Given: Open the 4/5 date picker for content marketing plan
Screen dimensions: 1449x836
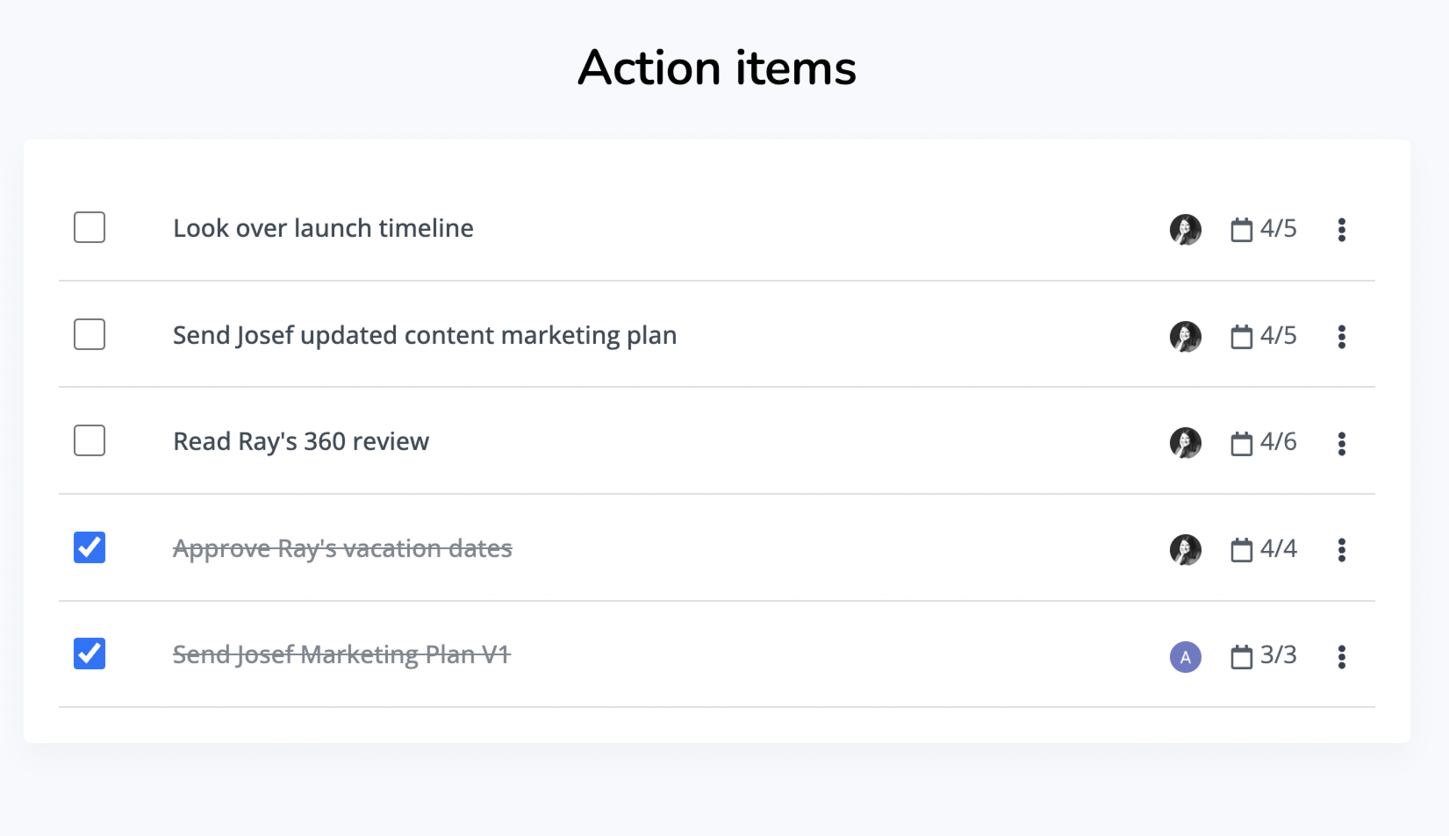Looking at the screenshot, I should 1263,335.
